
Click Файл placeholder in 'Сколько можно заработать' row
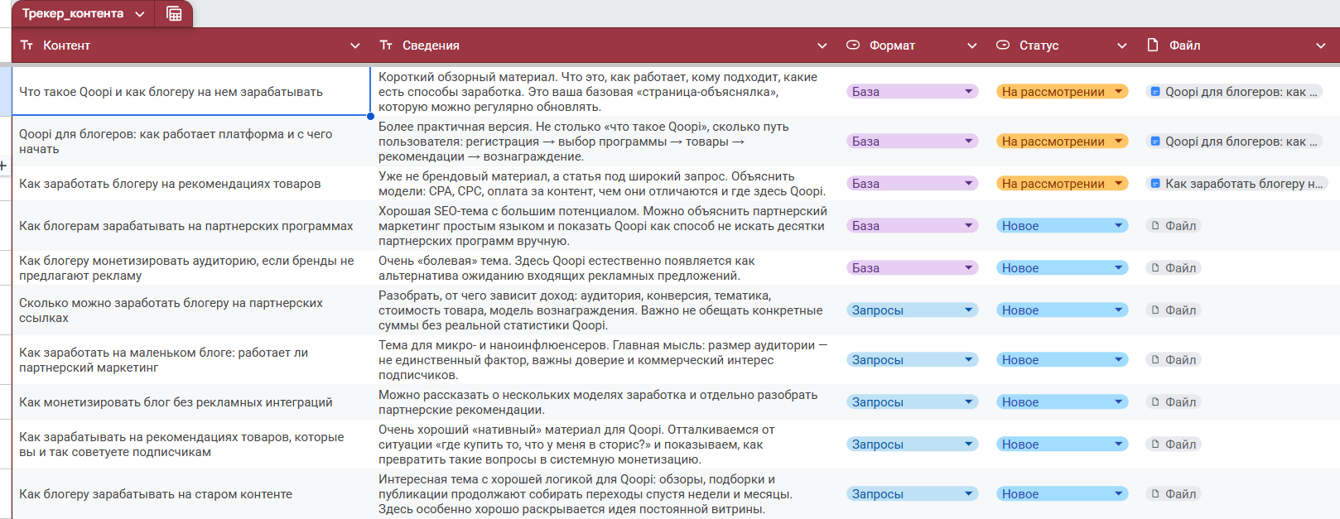pos(1174,310)
